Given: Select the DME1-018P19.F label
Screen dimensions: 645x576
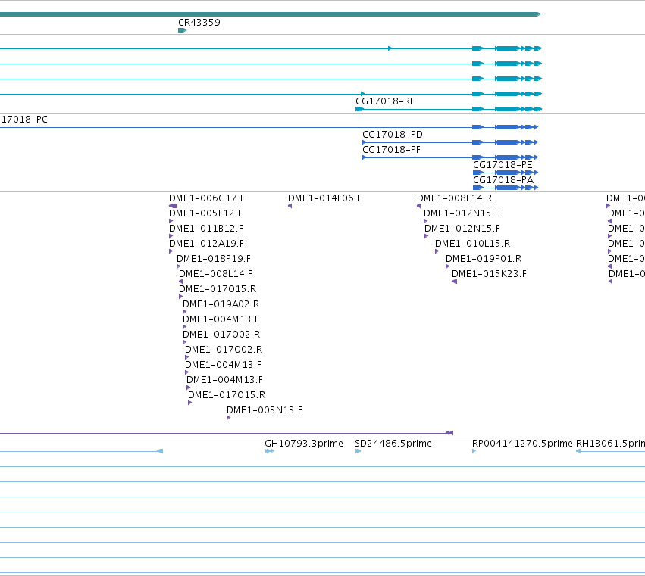Looking at the screenshot, I should (214, 260).
